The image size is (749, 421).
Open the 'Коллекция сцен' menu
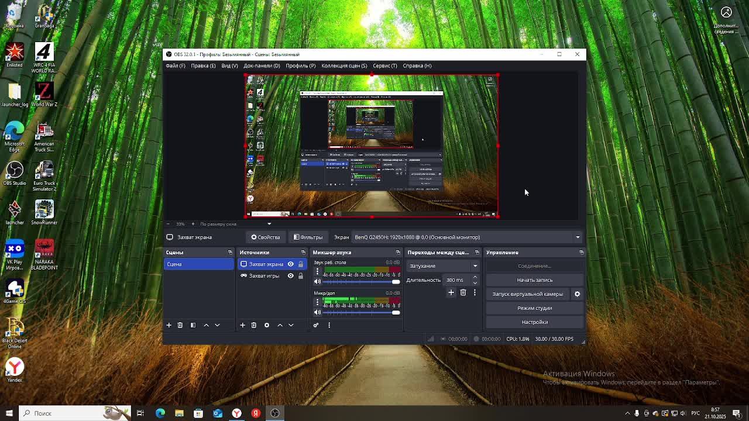click(x=344, y=65)
